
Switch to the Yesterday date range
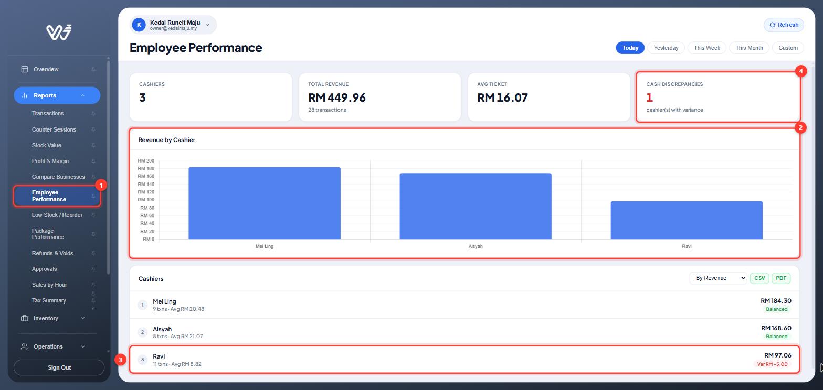(666, 48)
